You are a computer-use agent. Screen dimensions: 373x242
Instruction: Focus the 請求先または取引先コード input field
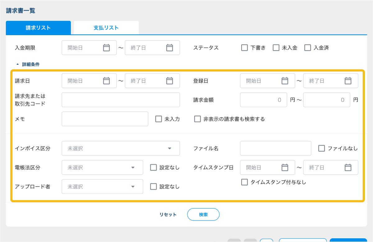[121, 100]
